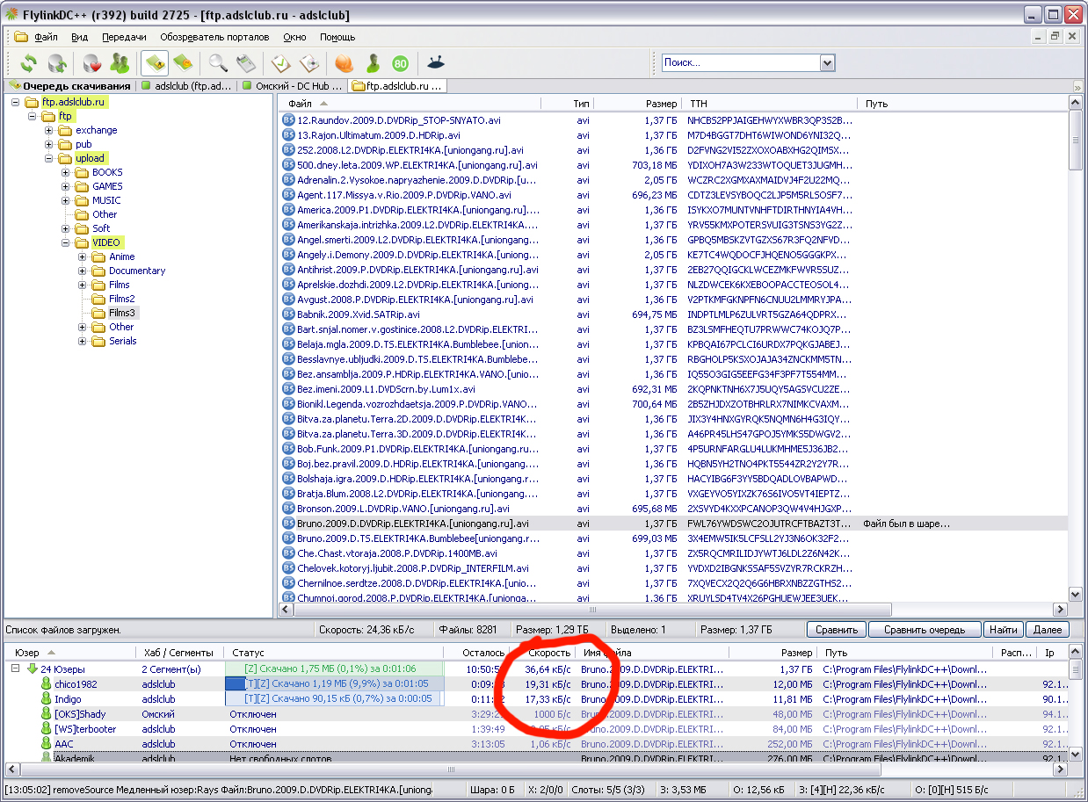1088x802 pixels.
Task: Expand the Anime folder node
Action: click(83, 256)
